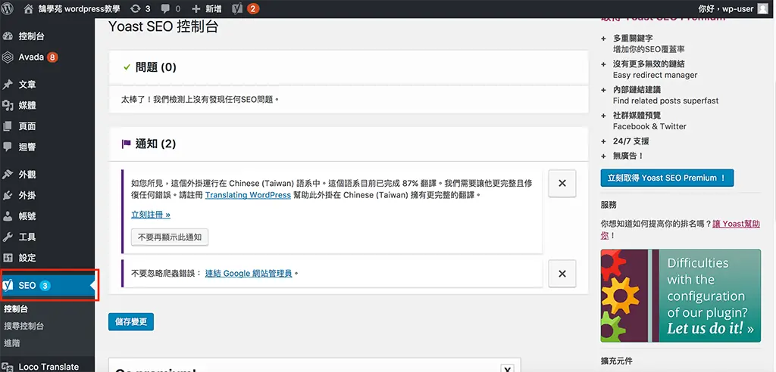Open the updates icon showing 3
Screen dimensions: 776x372
tap(135, 9)
